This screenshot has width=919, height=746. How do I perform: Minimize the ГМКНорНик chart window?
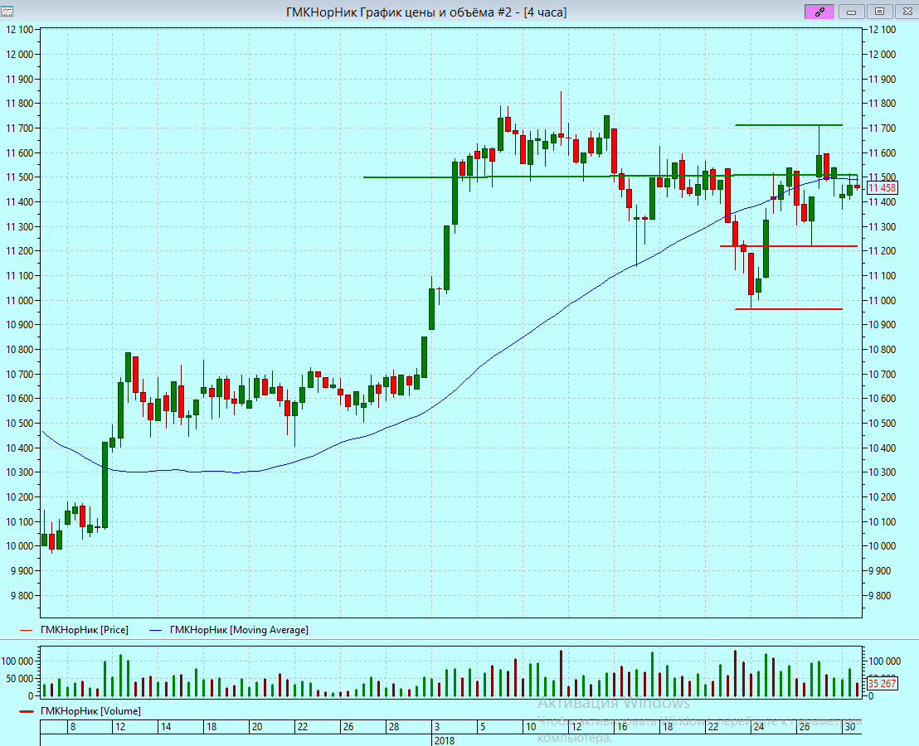pyautogui.click(x=852, y=12)
